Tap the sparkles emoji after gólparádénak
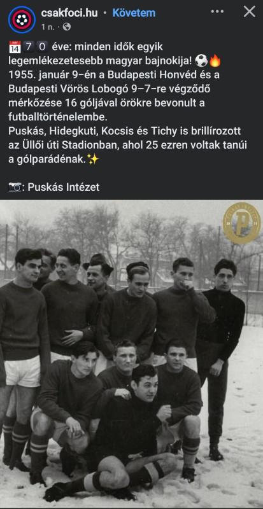 pos(93,159)
